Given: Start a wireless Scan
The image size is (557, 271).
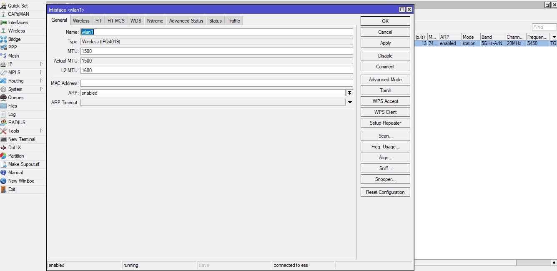Looking at the screenshot, I should (x=385, y=135).
